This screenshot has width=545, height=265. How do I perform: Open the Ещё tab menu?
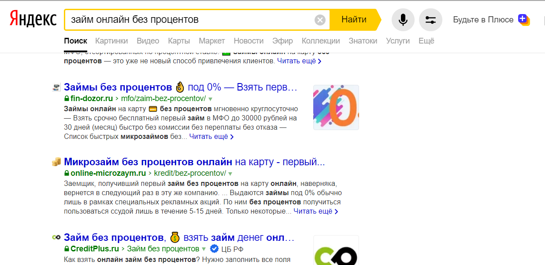426,41
